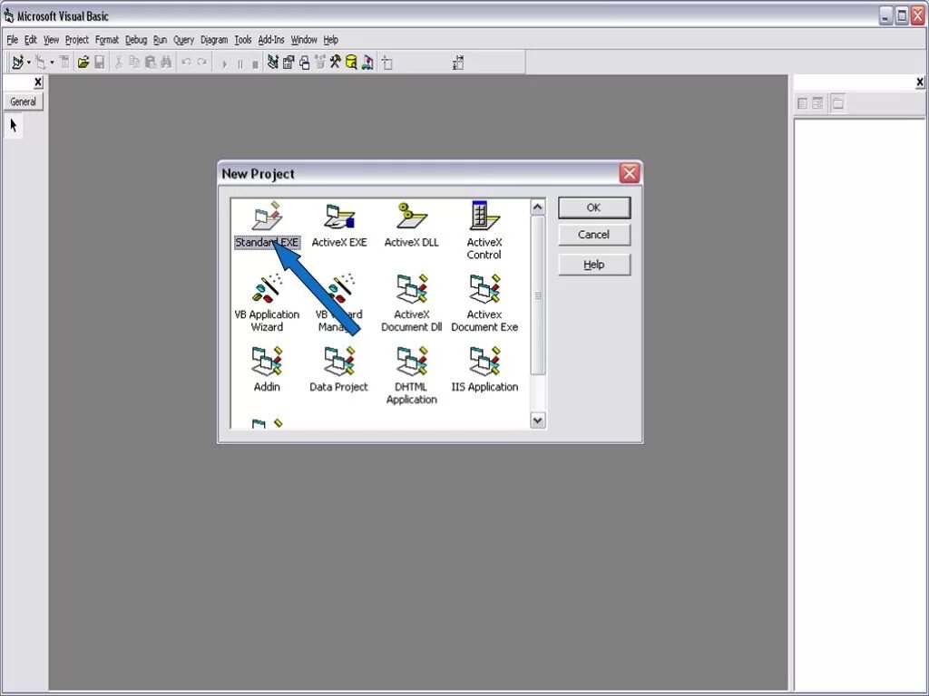
Task: Click scroll down arrow in project list
Action: [537, 420]
